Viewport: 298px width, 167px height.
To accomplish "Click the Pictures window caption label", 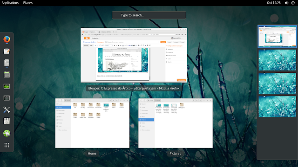I will click(175, 154).
